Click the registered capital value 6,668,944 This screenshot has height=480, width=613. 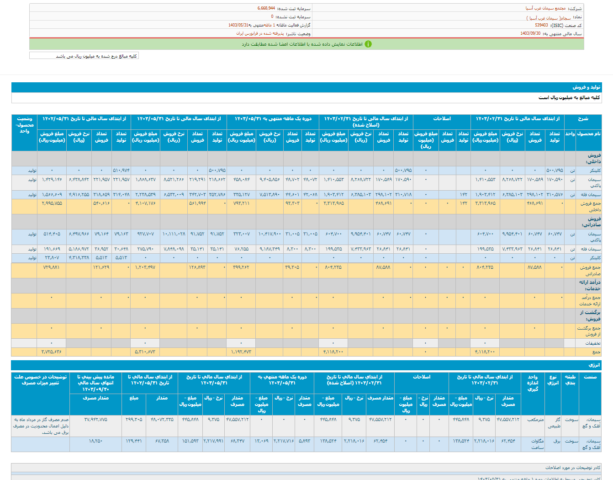266,9
